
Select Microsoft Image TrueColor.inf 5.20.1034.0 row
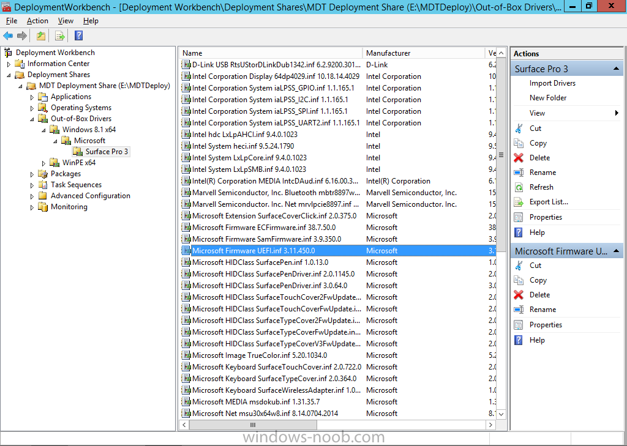pos(338,355)
